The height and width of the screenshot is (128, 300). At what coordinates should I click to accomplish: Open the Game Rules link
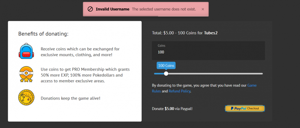[252, 86]
